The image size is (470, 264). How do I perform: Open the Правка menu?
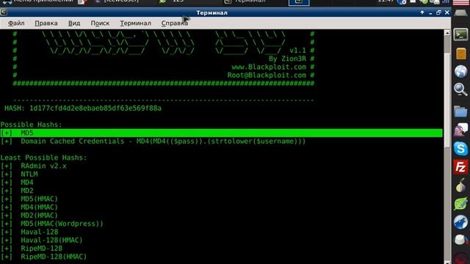click(x=46, y=23)
